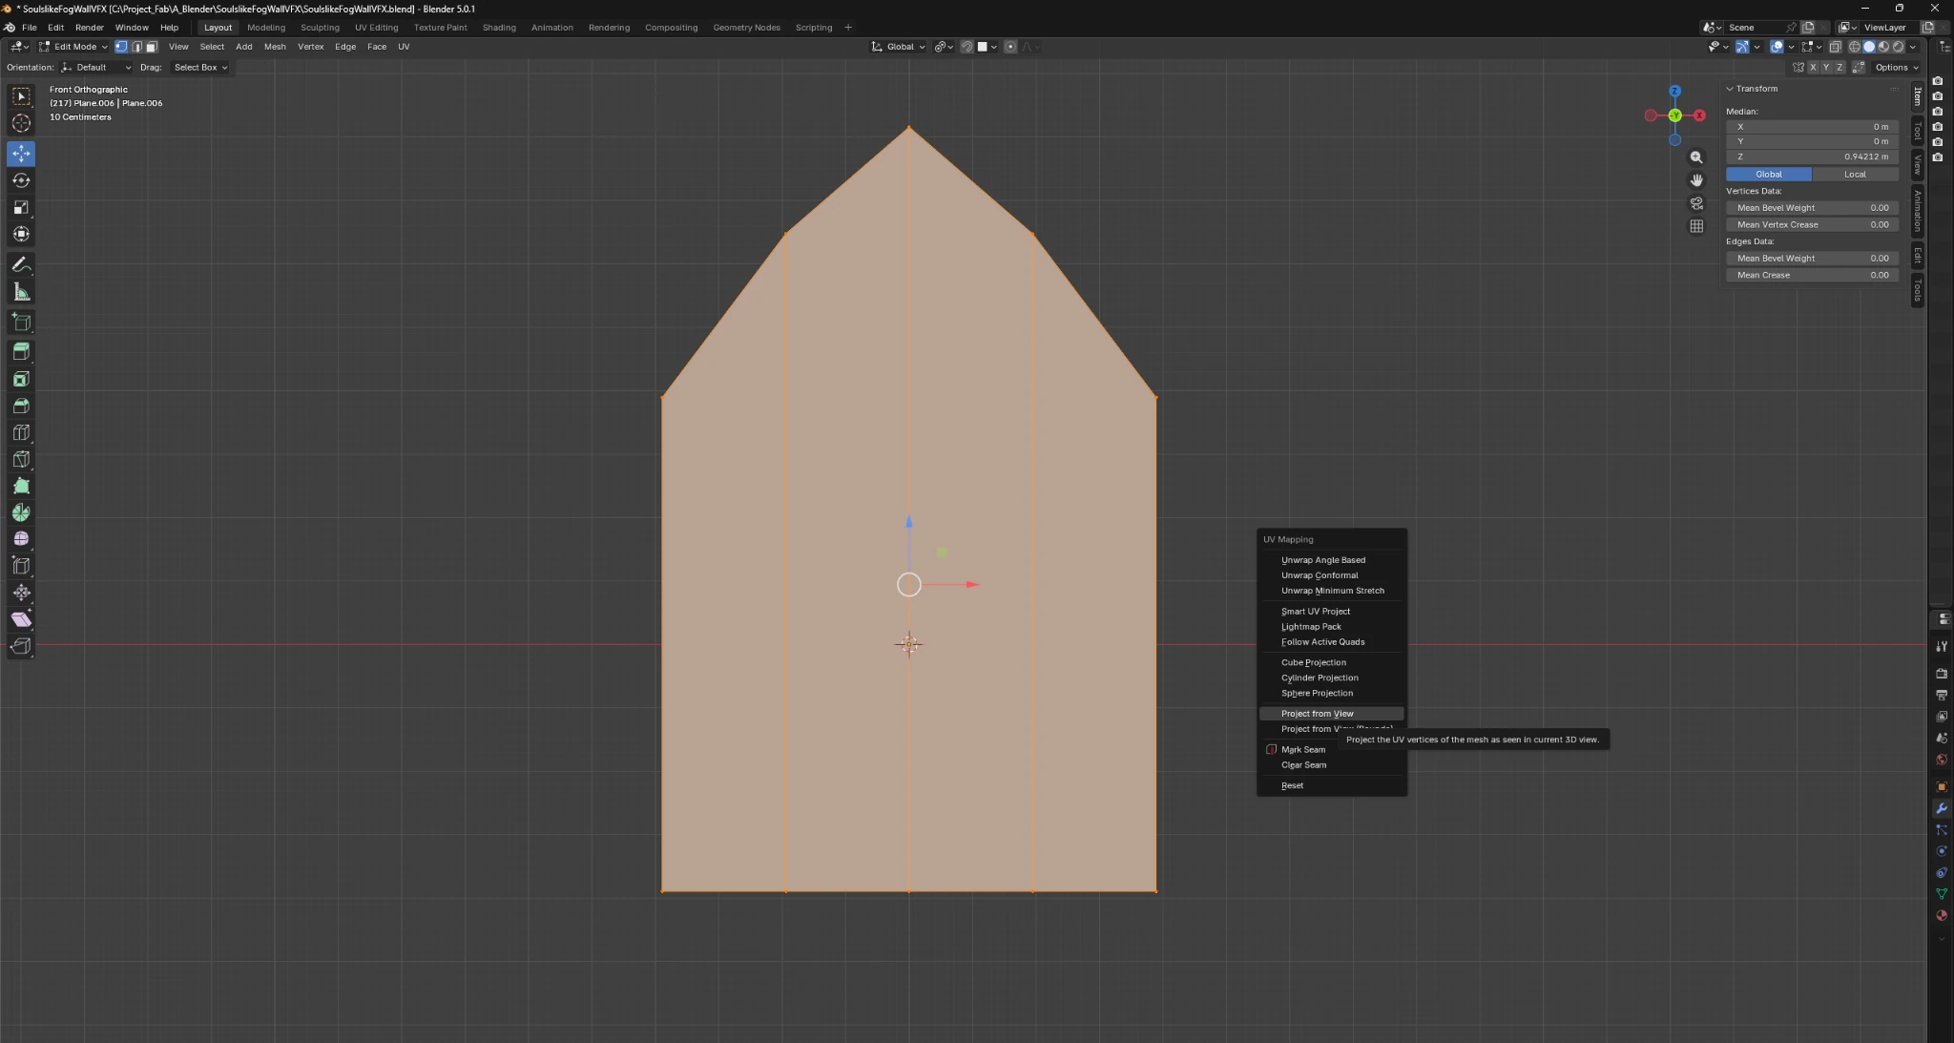This screenshot has height=1043, width=1954.
Task: Choose Smart UV Project
Action: [1331, 612]
